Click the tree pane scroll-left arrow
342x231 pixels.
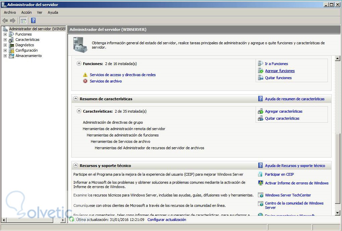4,220
